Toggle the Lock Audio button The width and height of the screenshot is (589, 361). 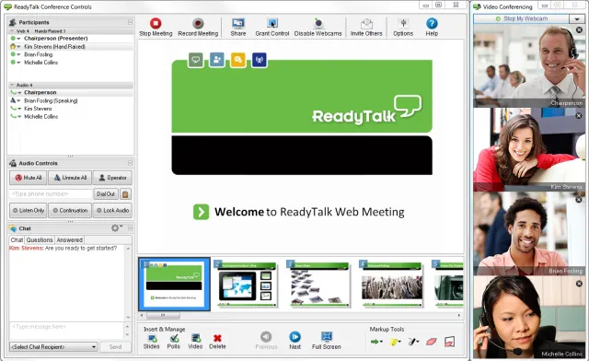pos(112,210)
